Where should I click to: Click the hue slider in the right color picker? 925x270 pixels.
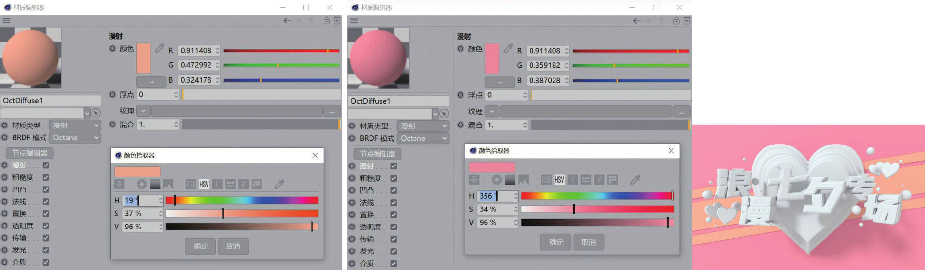click(x=597, y=196)
